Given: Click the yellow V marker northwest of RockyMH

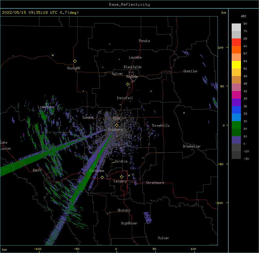Looking at the screenshot, I should pyautogui.click(x=53, y=55).
